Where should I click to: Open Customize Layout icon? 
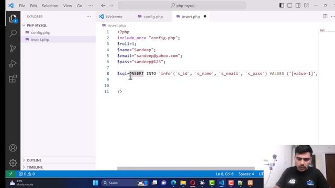pyautogui.click(x=306, y=6)
